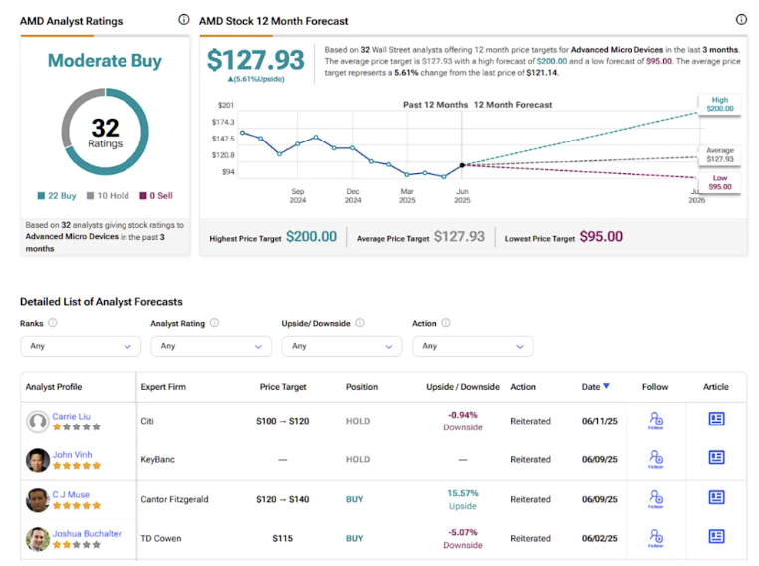Click the Average $127.93 forecast label

[720, 154]
